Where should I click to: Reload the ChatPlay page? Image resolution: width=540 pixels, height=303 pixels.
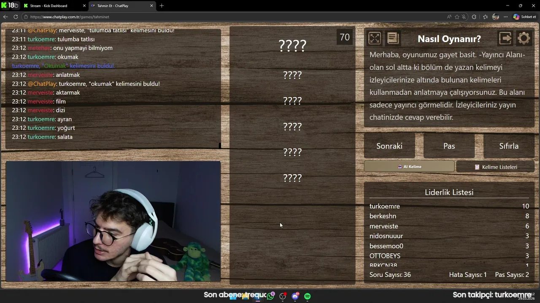pos(16,17)
